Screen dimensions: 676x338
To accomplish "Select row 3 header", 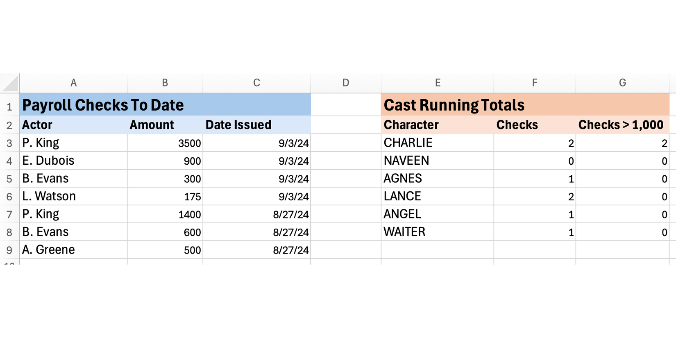I will click(9, 143).
